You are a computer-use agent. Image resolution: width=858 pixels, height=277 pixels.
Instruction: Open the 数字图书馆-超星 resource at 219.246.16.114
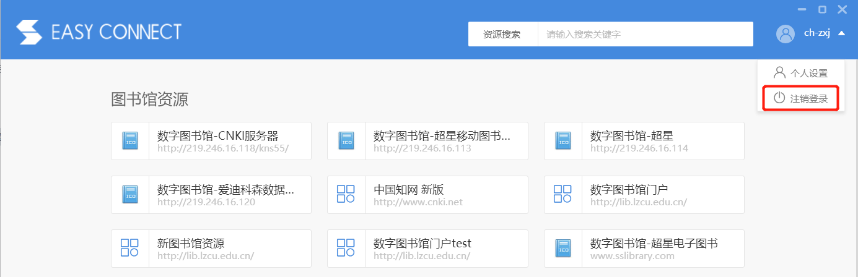pos(644,141)
